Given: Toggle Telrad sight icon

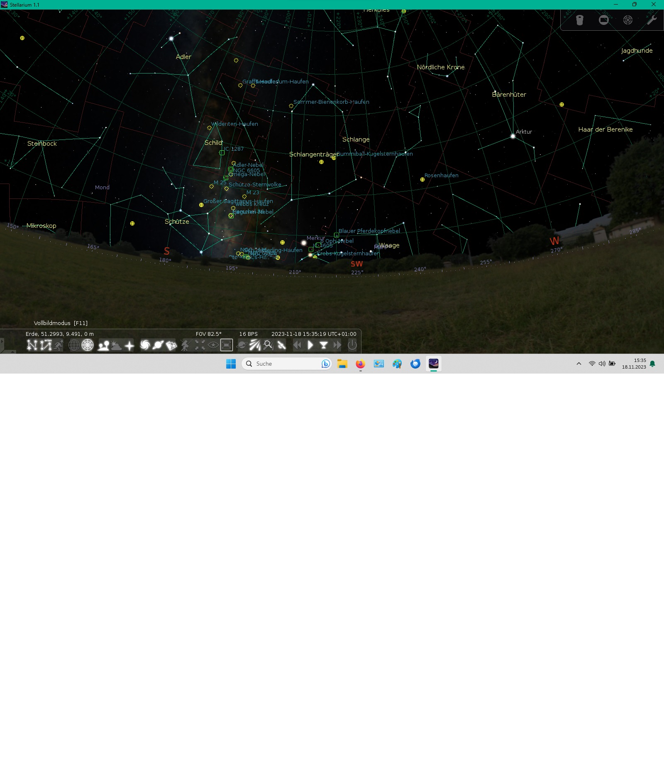Looking at the screenshot, I should [628, 20].
